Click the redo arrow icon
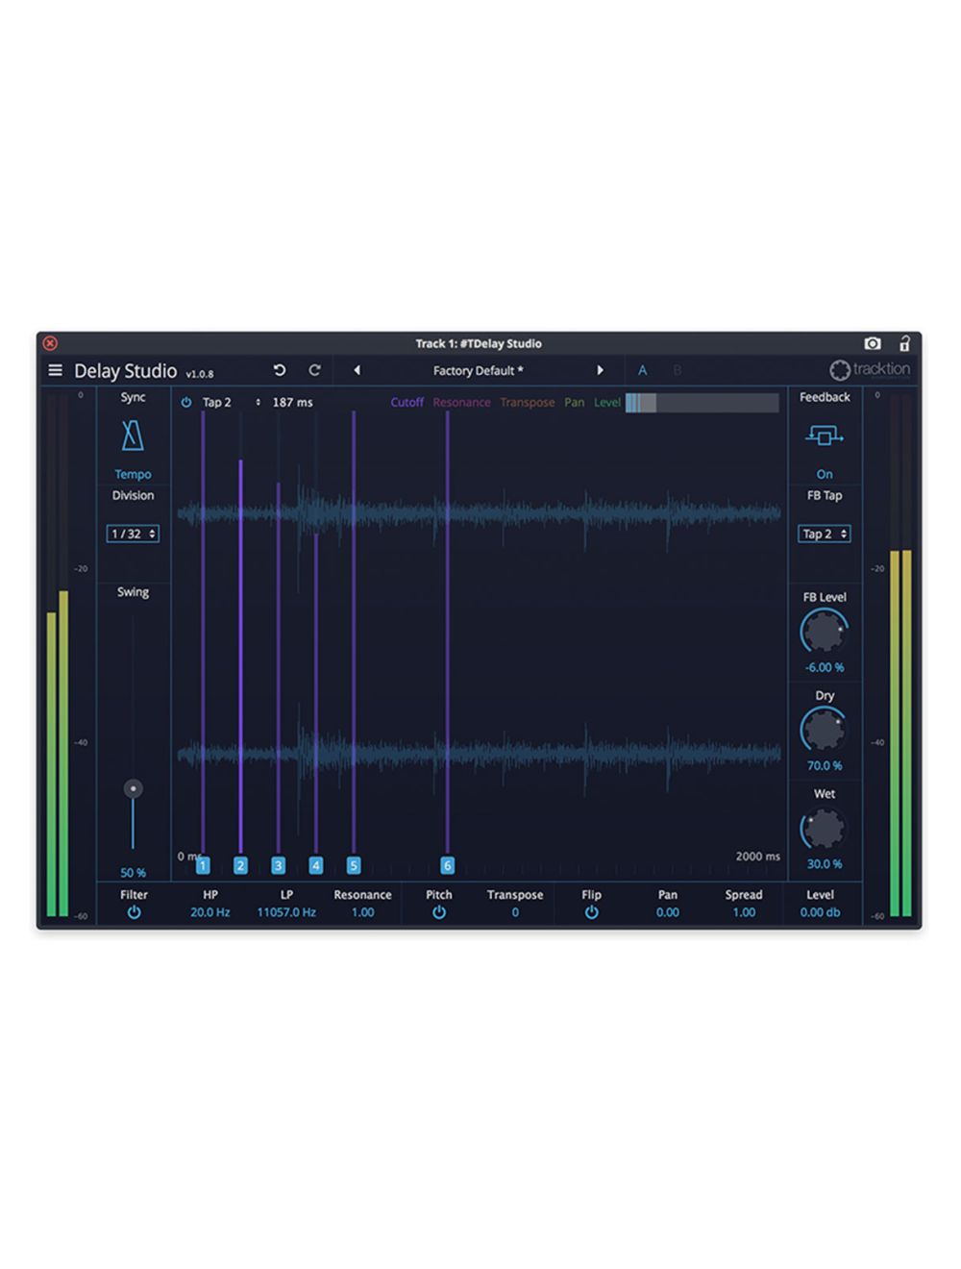The height and width of the screenshot is (1269, 961). (x=314, y=370)
